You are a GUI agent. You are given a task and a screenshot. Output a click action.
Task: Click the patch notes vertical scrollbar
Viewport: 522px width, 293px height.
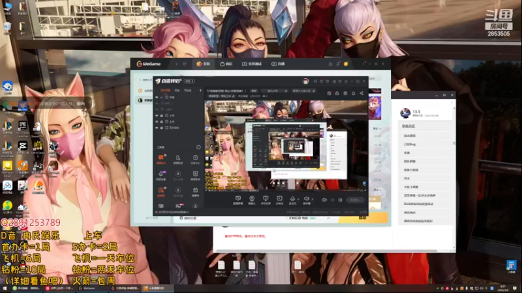click(454, 143)
